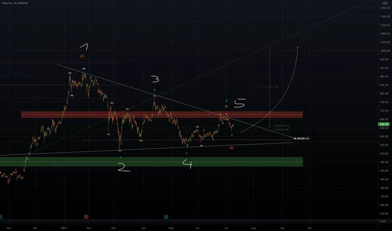Click the cyan e wave label
The image size is (392, 231).
click(232, 135)
